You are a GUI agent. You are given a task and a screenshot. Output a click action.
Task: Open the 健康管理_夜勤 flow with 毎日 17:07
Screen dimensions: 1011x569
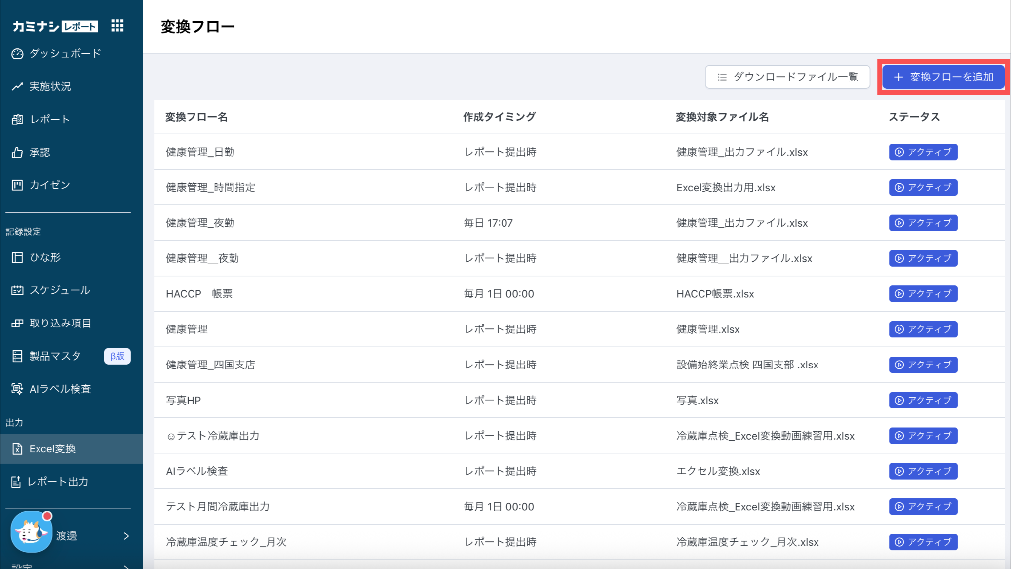(200, 223)
